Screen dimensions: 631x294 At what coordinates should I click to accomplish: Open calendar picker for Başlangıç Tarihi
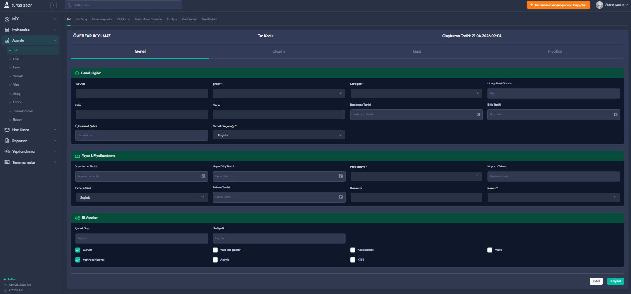coord(478,114)
